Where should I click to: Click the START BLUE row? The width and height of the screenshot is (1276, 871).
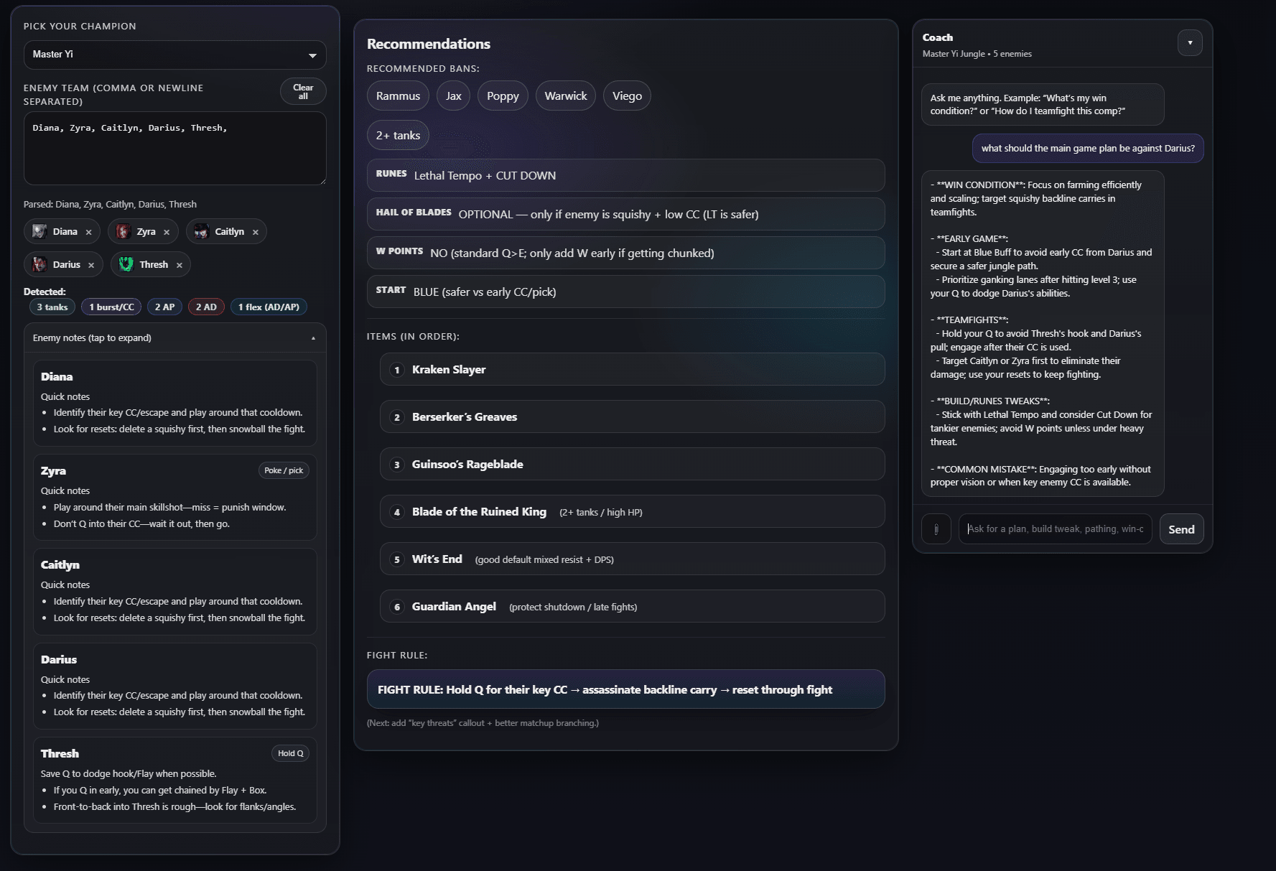(625, 292)
